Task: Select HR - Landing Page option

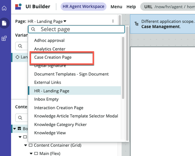Action: coord(75,91)
